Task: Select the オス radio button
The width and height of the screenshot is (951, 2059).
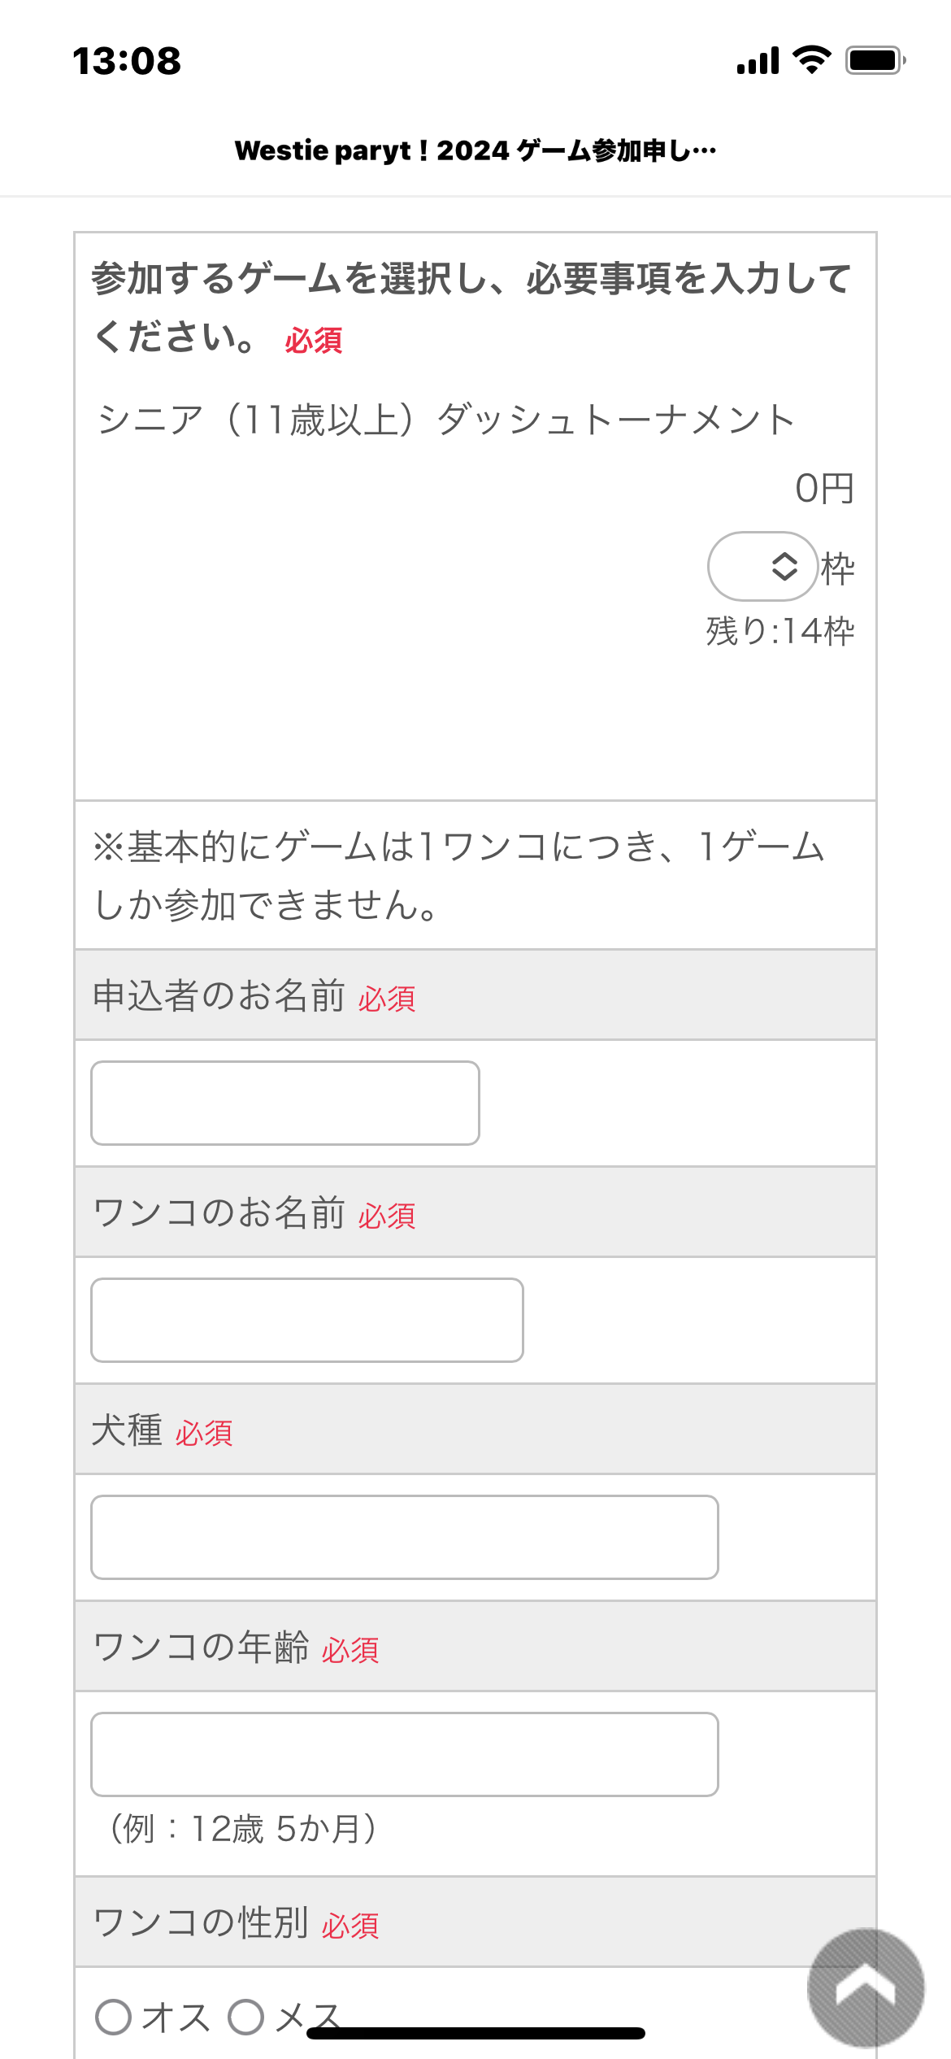Action: click(x=114, y=2017)
